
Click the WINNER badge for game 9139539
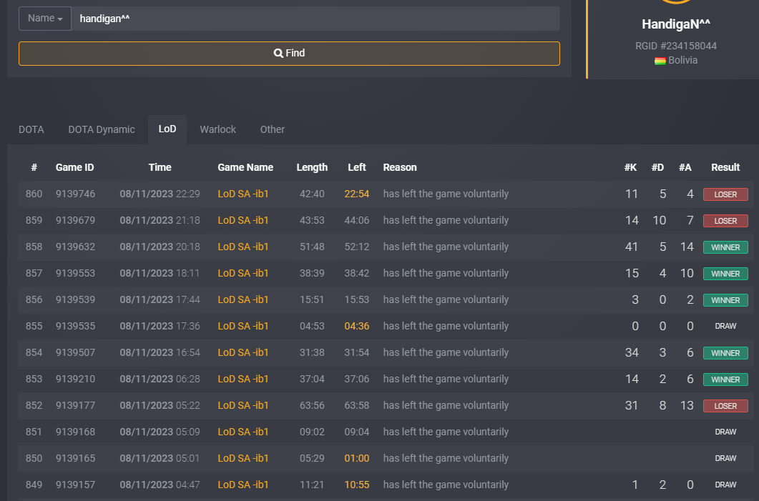[x=725, y=300]
